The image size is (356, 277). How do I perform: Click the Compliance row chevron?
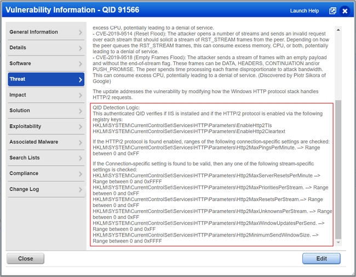(81, 174)
